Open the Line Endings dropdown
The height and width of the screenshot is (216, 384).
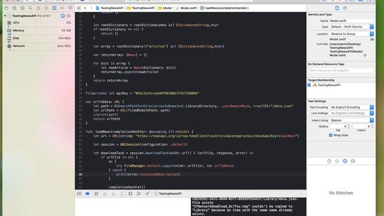coord(351,113)
